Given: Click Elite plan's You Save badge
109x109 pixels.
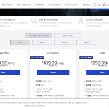Looking at the screenshot, I should [x=86, y=58].
